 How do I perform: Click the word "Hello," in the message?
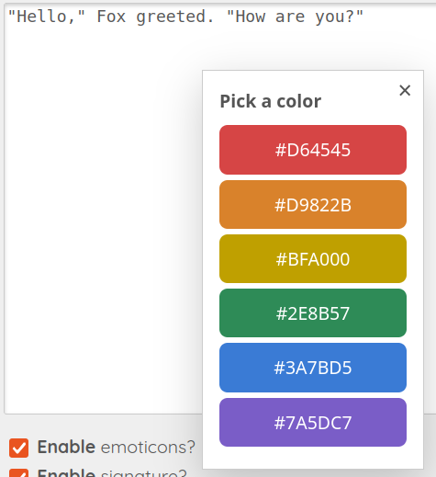[x=46, y=17]
